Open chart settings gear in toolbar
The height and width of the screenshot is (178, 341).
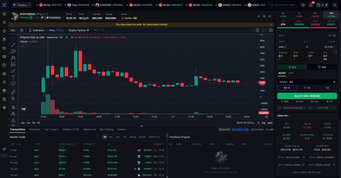[x=257, y=30]
